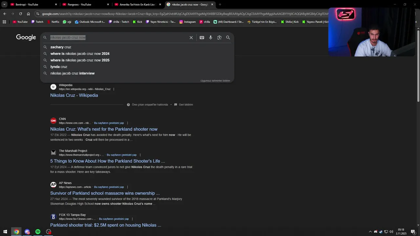The width and height of the screenshot is (420, 236).
Task: Open more options for the AP News result
Action: 128,187
